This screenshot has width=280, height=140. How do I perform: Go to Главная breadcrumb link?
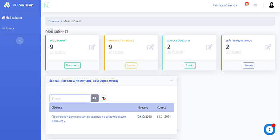54,21
